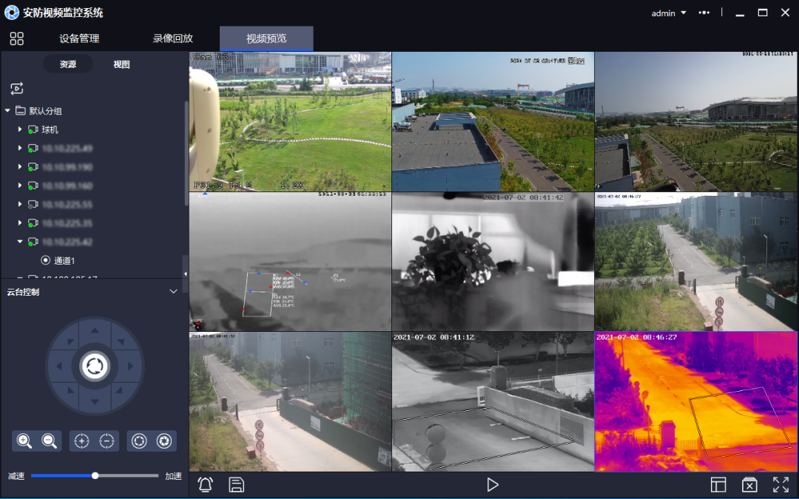
Task: Click the snapshot/save icon on bottom toolbar
Action: (236, 485)
